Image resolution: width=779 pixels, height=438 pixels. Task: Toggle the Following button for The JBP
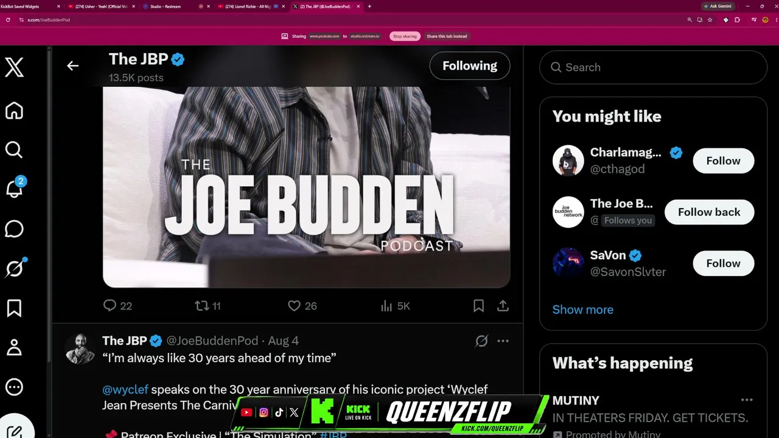(470, 66)
